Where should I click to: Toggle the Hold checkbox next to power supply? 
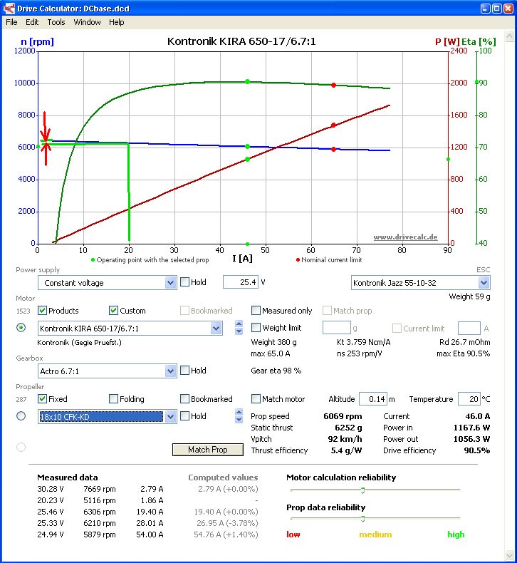(x=184, y=282)
